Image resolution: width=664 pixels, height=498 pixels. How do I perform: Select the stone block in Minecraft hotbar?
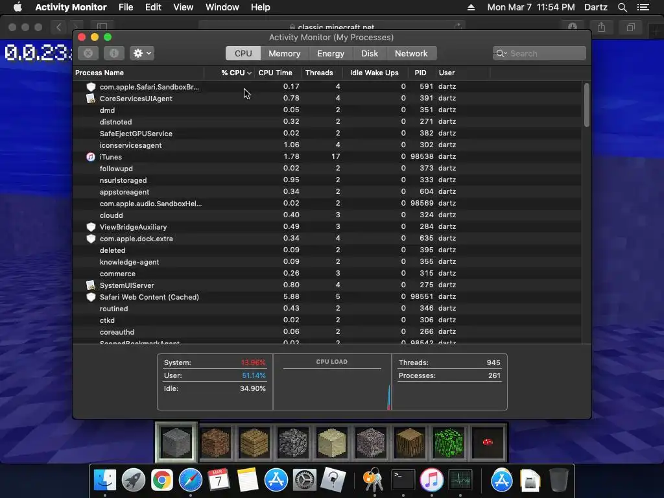(176, 443)
